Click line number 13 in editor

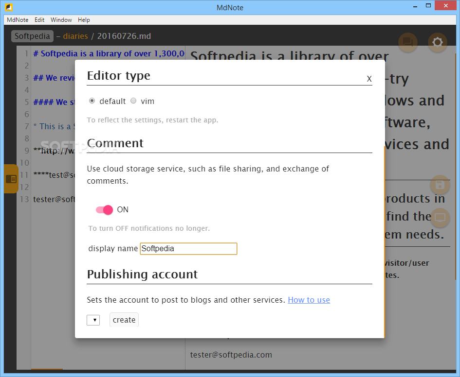pos(24,199)
